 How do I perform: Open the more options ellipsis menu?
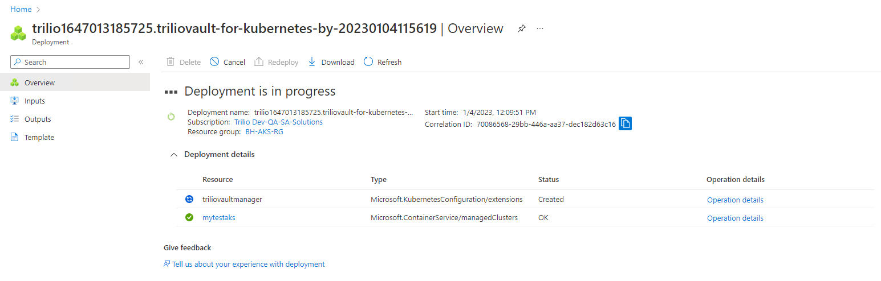[540, 28]
